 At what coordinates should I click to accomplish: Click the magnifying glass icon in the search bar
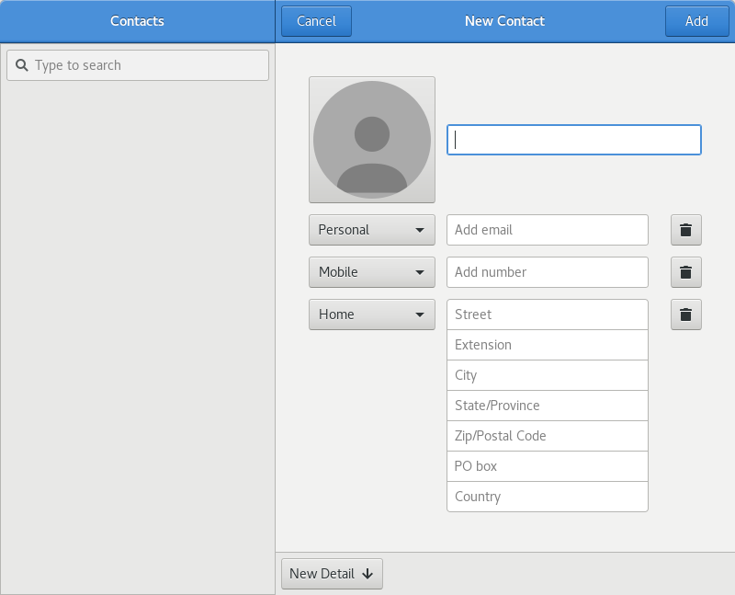pos(23,65)
